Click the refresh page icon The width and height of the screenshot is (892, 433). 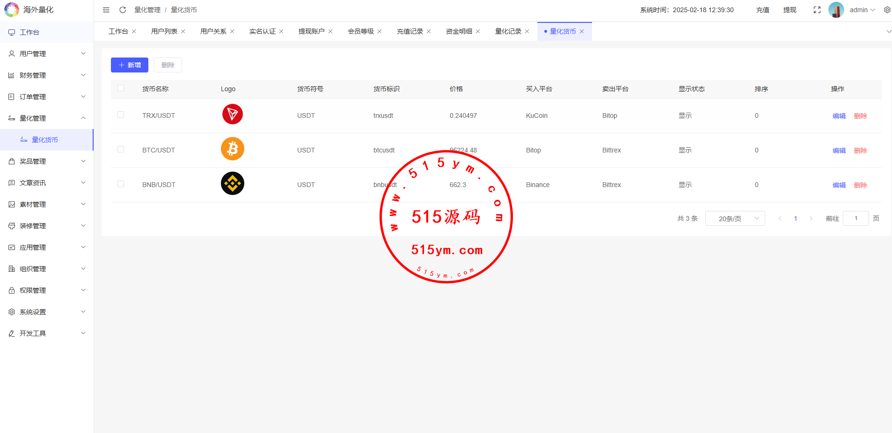point(123,10)
